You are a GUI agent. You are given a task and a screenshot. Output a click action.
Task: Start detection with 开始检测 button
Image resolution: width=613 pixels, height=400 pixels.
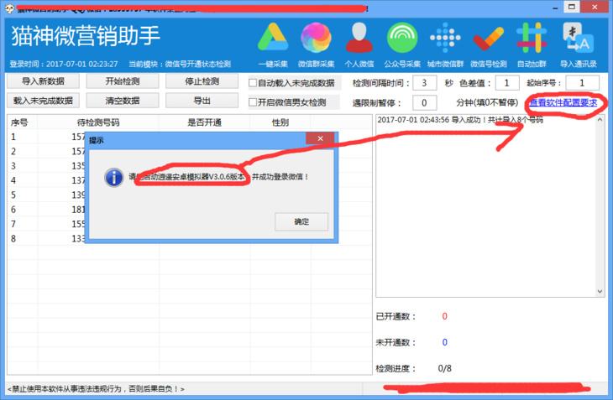pos(123,81)
